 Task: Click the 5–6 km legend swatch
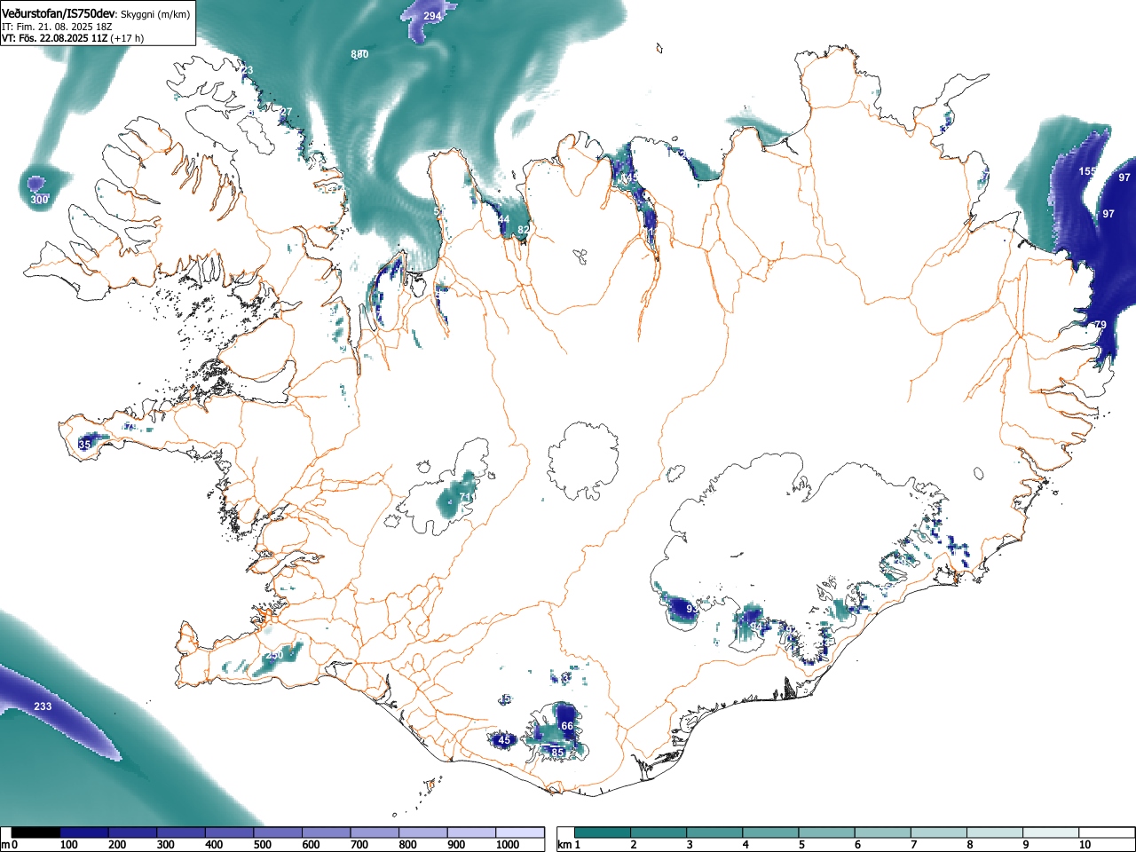click(x=828, y=832)
